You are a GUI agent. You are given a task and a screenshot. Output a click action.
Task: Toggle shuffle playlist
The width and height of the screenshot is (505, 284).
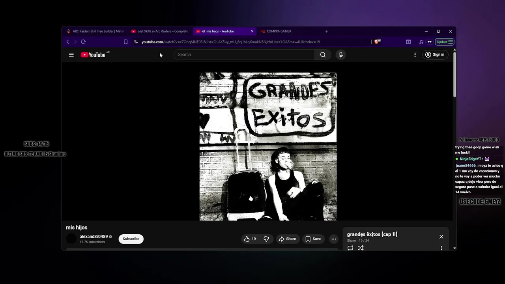point(361,248)
